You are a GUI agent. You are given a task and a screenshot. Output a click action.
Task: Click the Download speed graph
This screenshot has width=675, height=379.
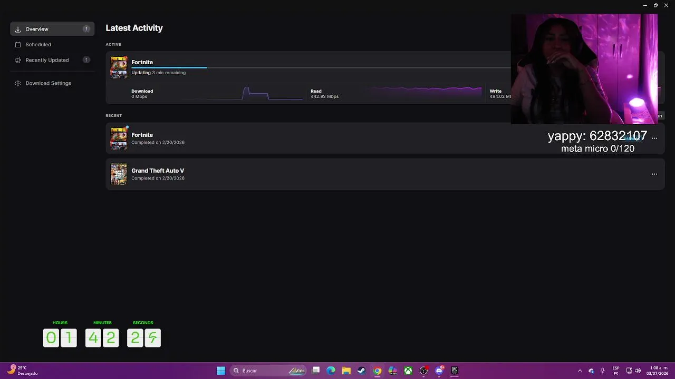point(243,94)
